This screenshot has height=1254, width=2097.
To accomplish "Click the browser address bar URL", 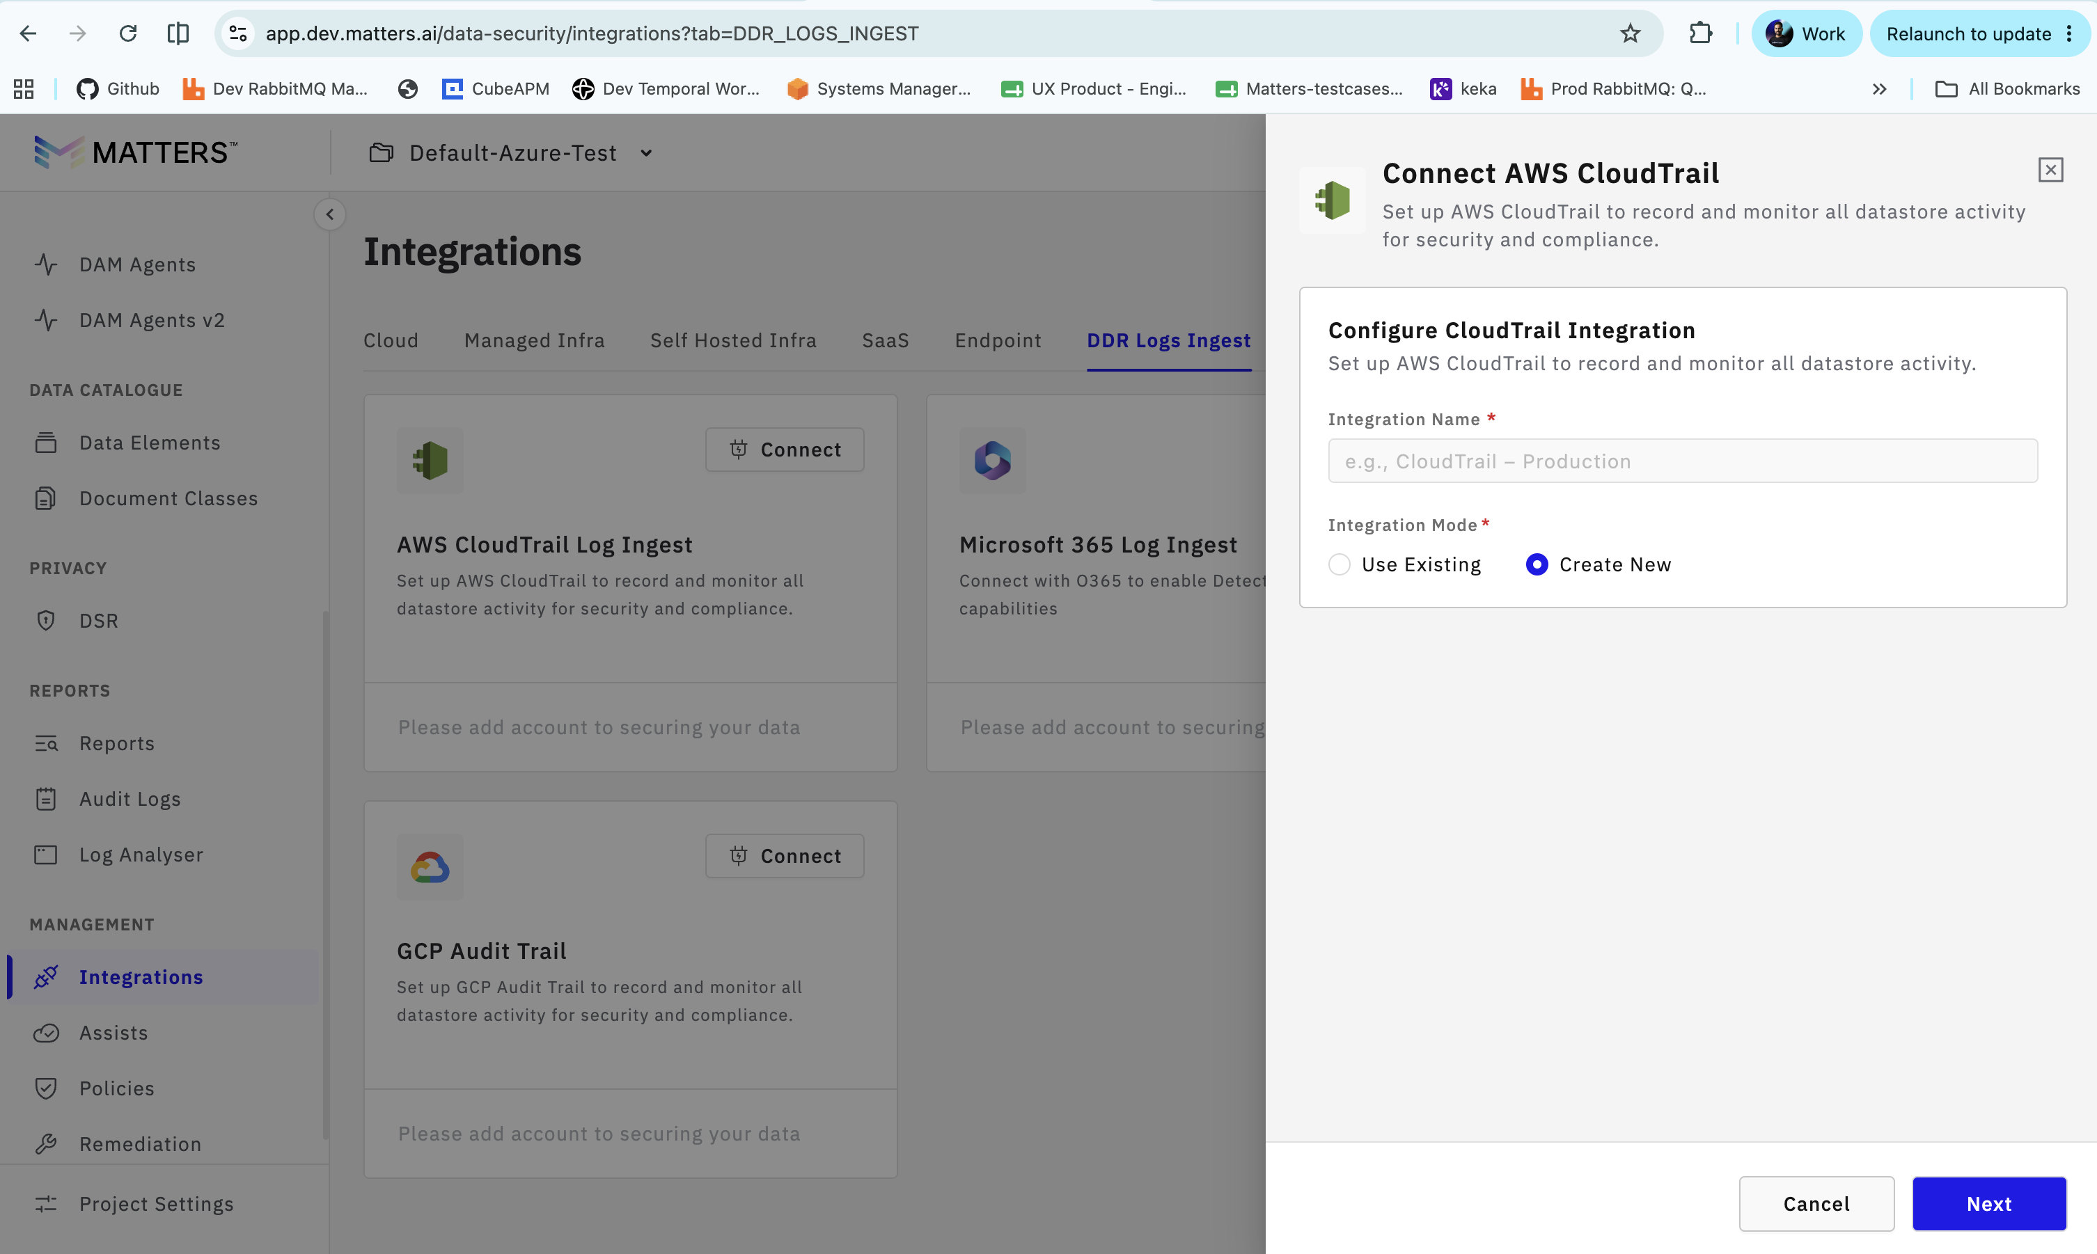I will point(592,34).
